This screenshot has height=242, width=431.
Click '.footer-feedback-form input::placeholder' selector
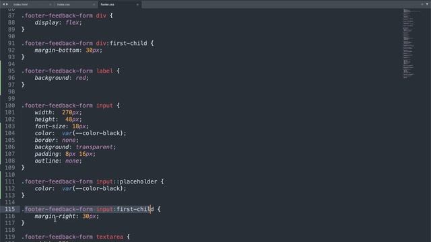pos(90,182)
